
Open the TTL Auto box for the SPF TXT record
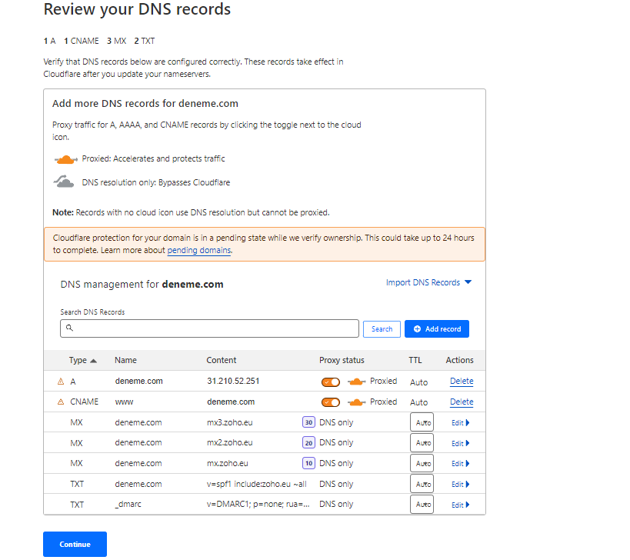pos(422,484)
